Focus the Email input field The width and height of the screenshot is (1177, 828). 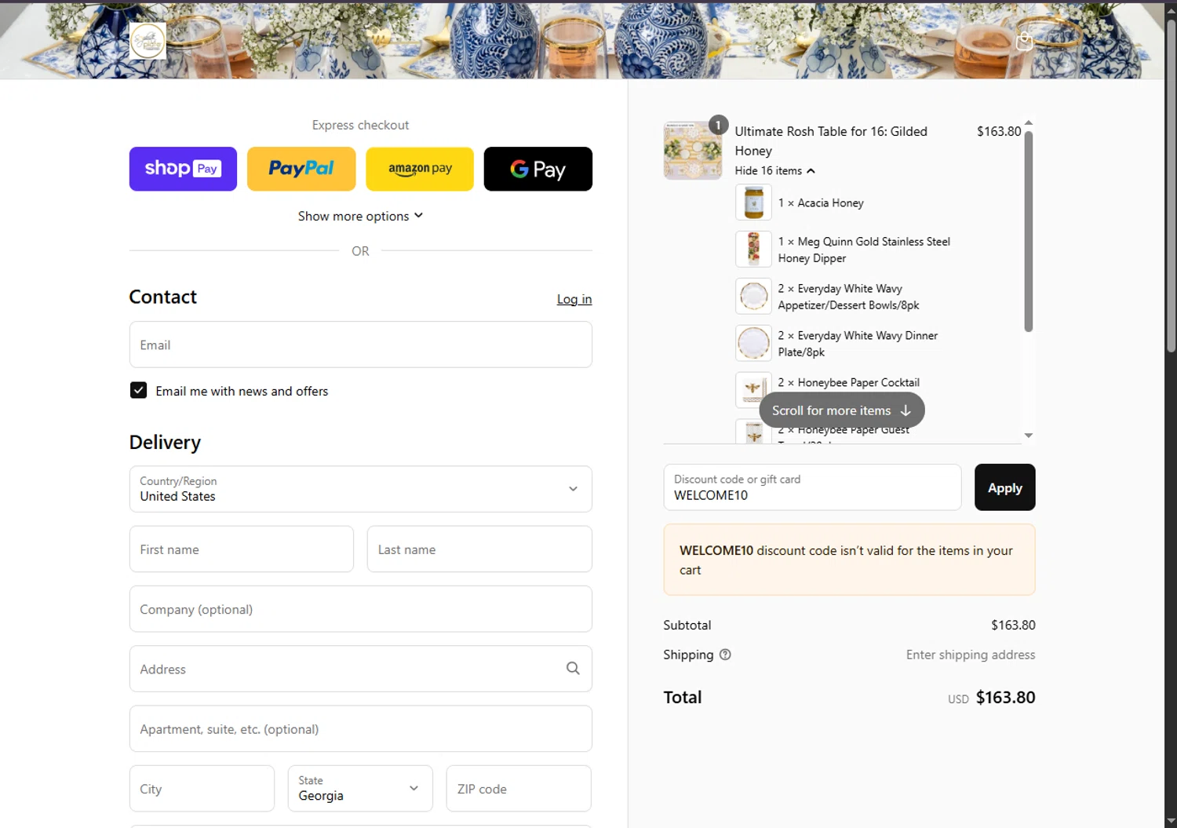360,345
